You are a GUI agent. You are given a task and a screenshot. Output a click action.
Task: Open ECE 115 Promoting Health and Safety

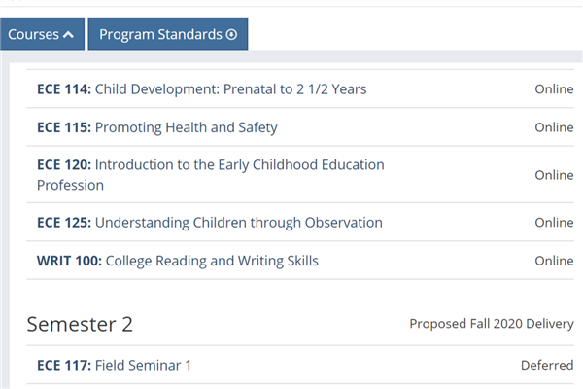click(x=157, y=127)
